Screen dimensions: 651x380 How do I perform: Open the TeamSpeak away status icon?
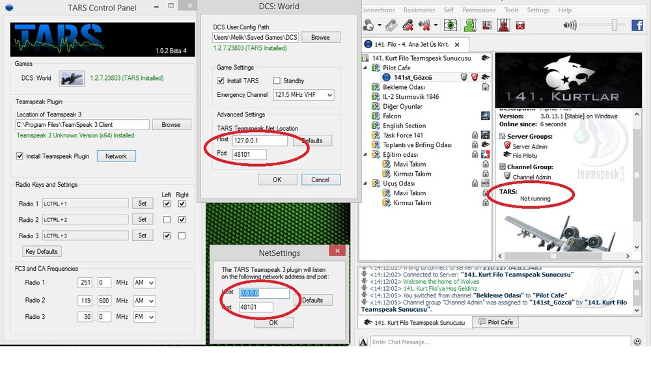(368, 25)
